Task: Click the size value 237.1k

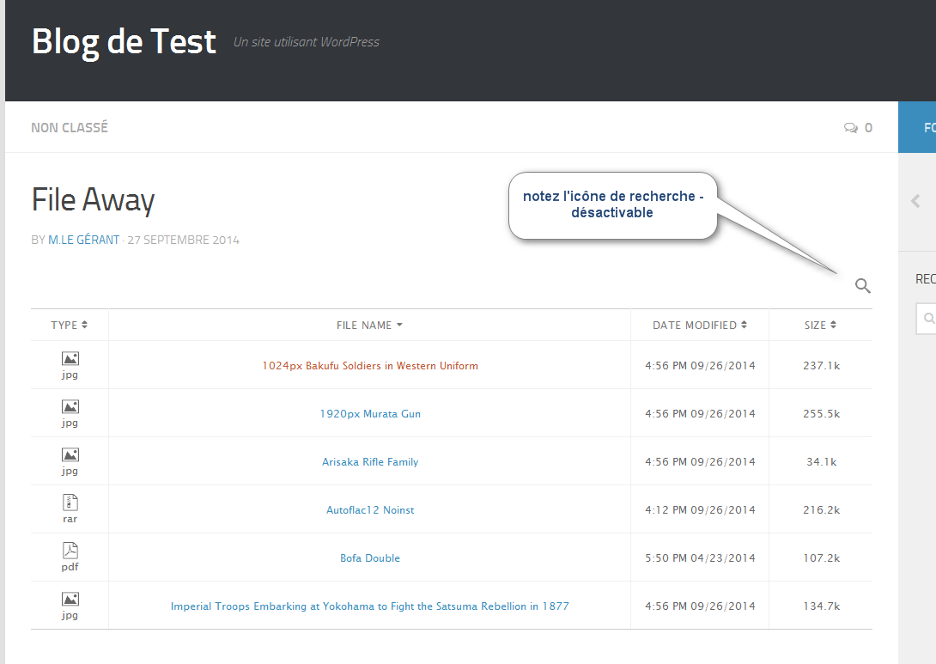Action: click(822, 365)
